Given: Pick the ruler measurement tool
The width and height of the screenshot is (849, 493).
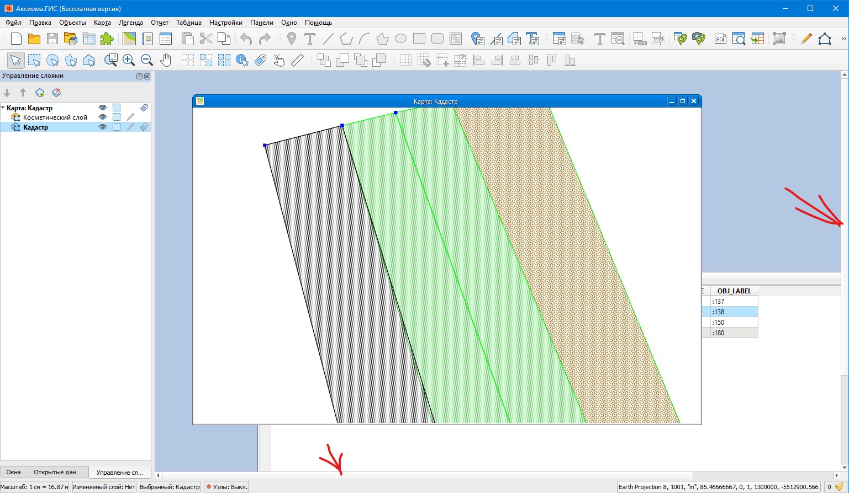Looking at the screenshot, I should (297, 60).
